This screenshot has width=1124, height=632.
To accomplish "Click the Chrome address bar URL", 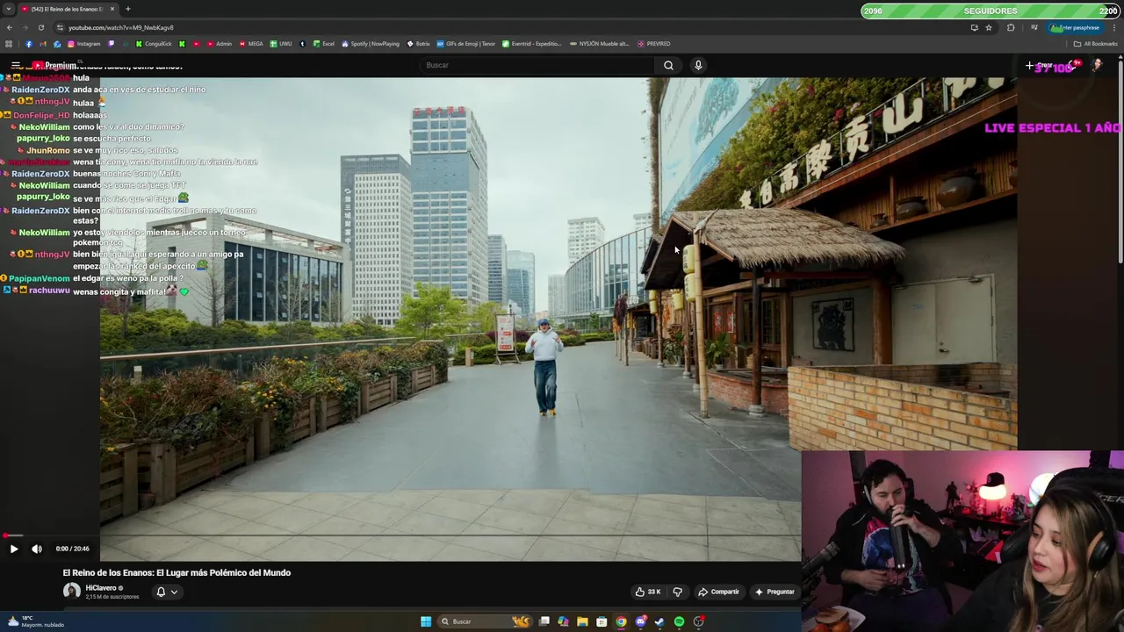I will click(121, 27).
